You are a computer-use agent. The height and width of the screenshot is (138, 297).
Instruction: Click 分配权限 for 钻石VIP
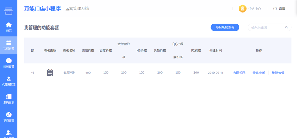click(x=239, y=73)
